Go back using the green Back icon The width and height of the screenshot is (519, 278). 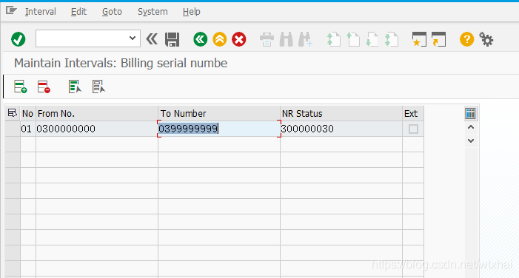point(200,39)
